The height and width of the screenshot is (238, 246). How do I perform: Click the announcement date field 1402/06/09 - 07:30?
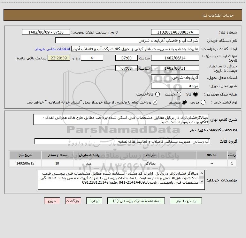click(46, 32)
